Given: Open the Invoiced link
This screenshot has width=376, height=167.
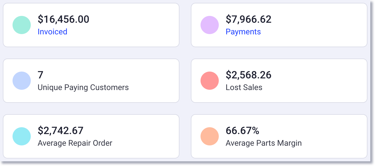Looking at the screenshot, I should pyautogui.click(x=52, y=32).
